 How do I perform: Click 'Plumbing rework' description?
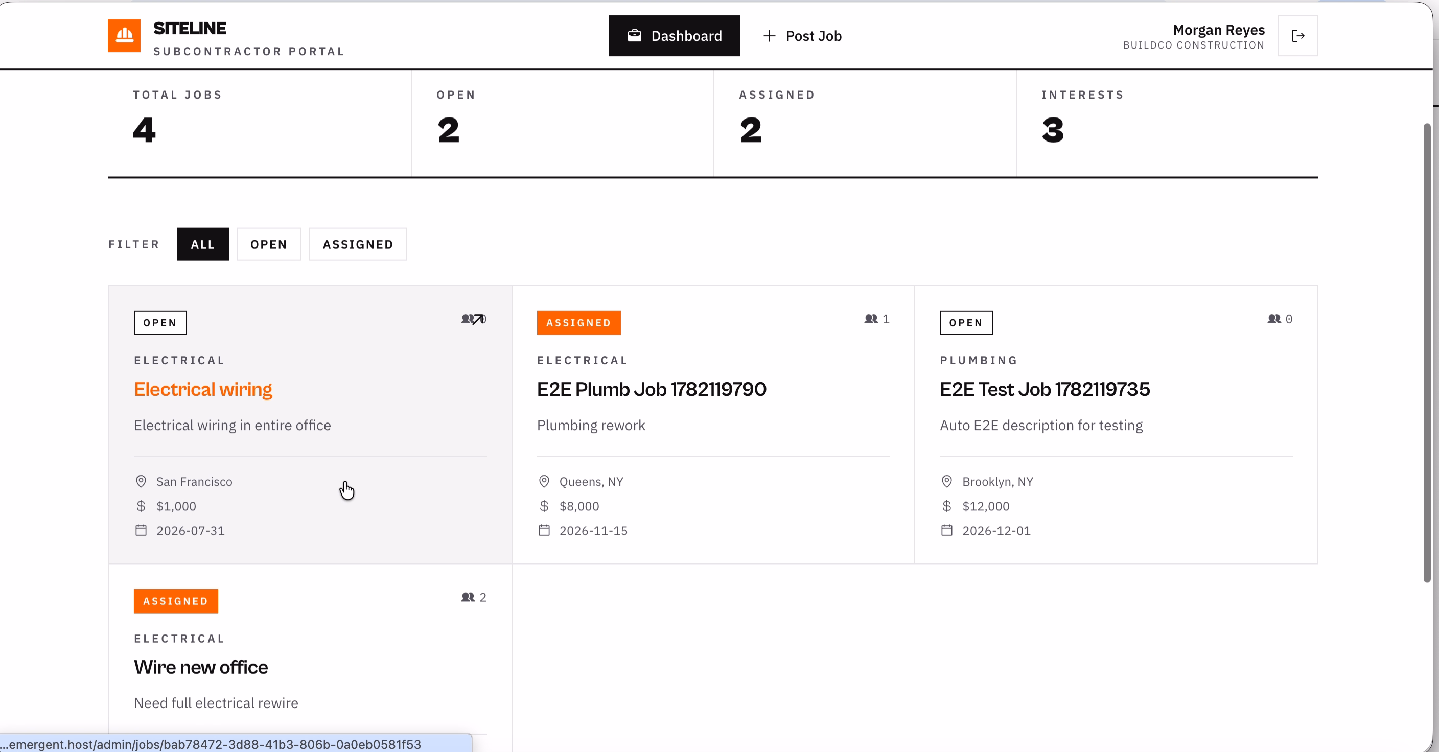point(591,426)
